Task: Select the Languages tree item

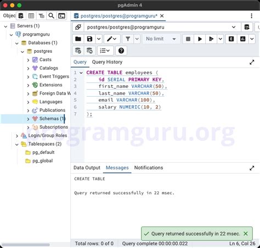Action: pos(51,102)
